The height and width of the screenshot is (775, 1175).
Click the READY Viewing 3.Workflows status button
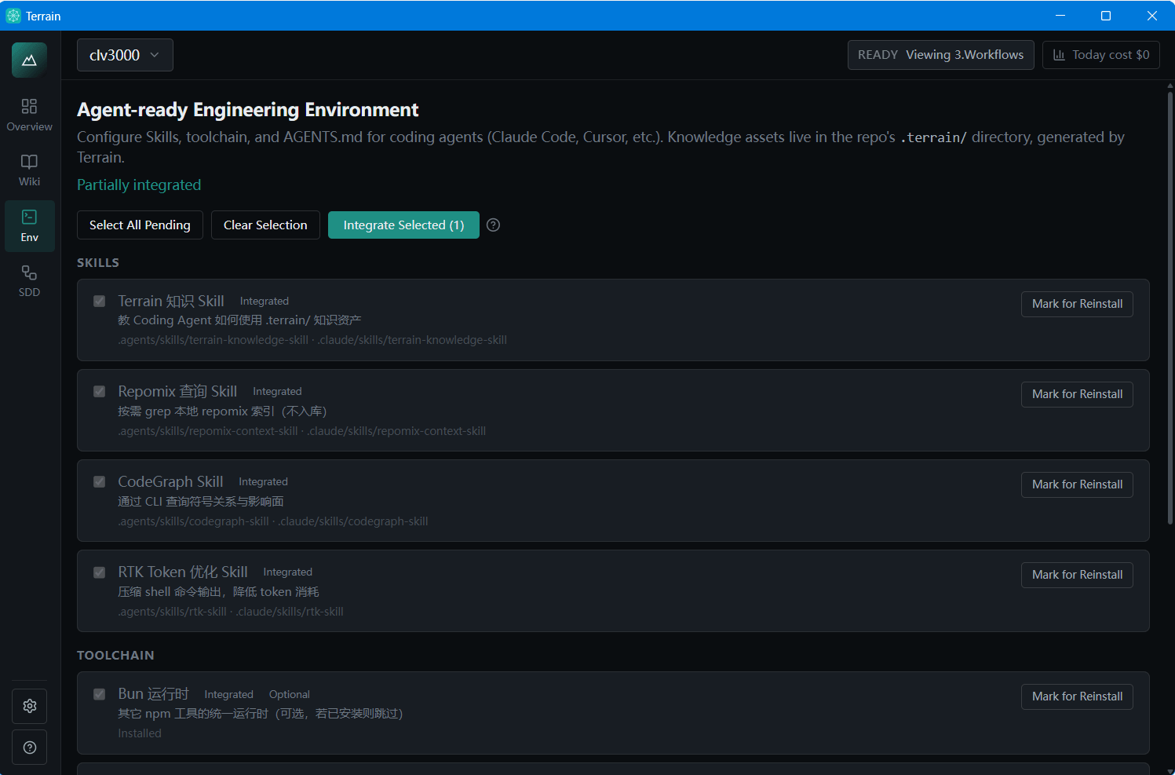pos(940,55)
